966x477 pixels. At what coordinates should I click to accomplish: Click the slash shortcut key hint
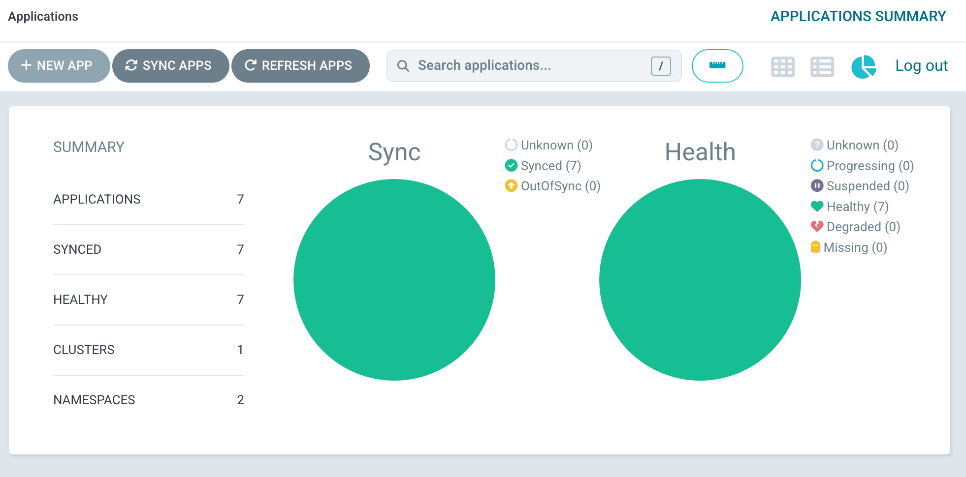coord(661,66)
